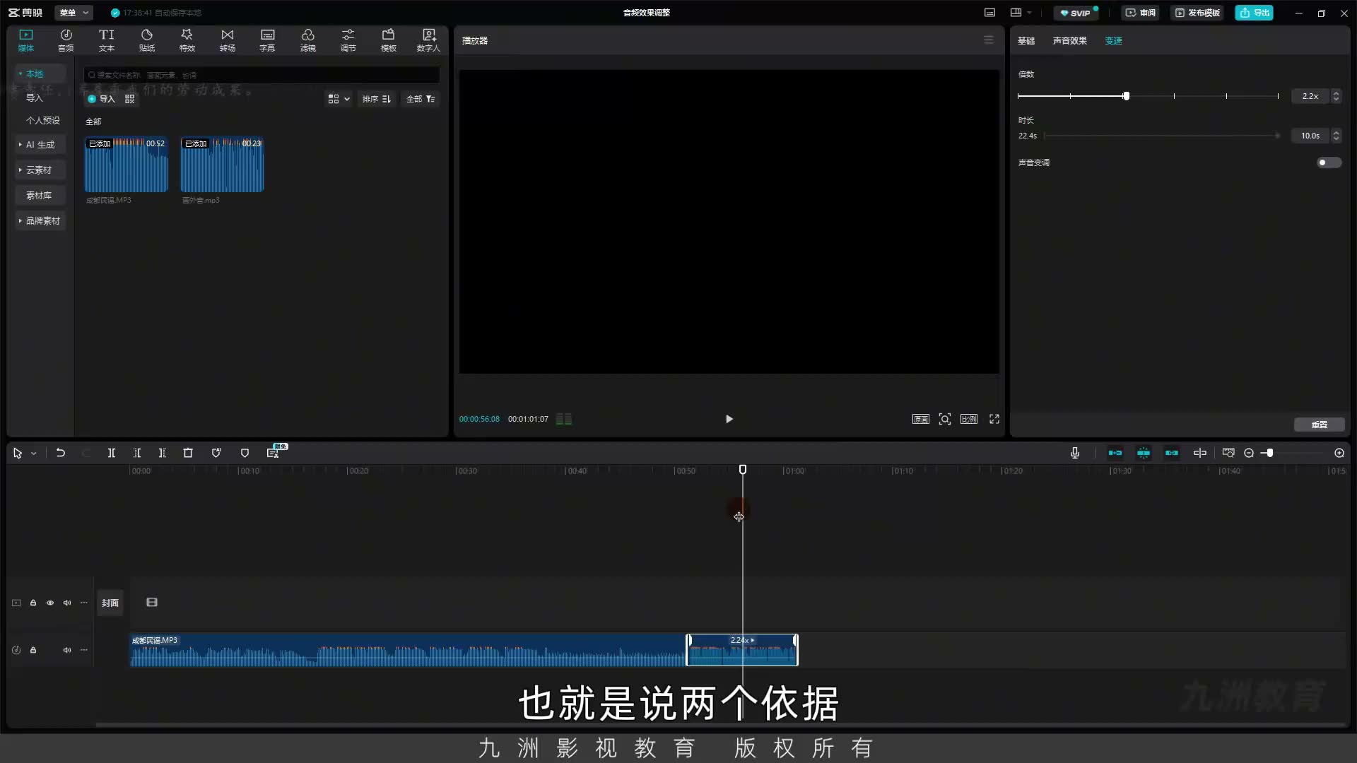Image resolution: width=1357 pixels, height=763 pixels.
Task: Click the trash delete icon
Action: [188, 453]
